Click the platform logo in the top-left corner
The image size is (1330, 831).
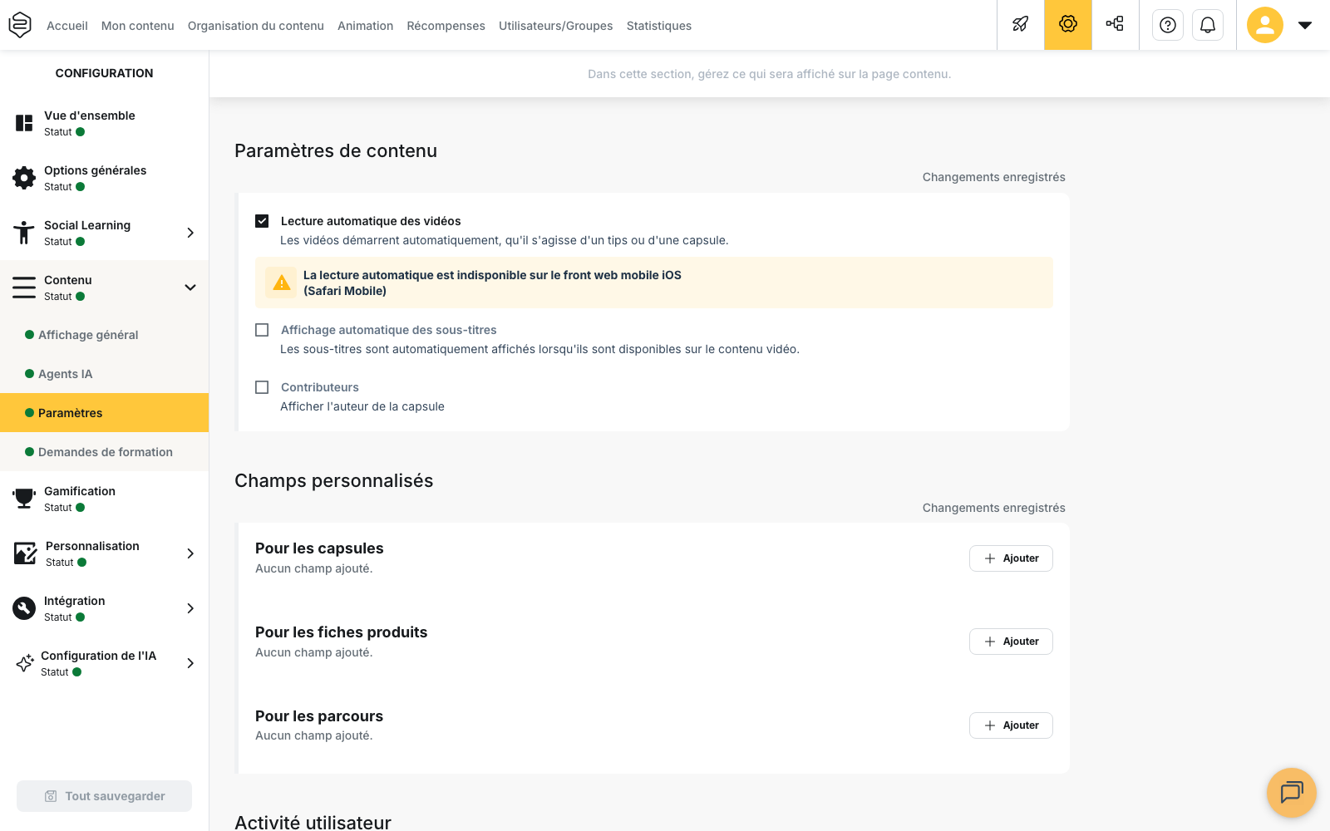click(x=20, y=25)
